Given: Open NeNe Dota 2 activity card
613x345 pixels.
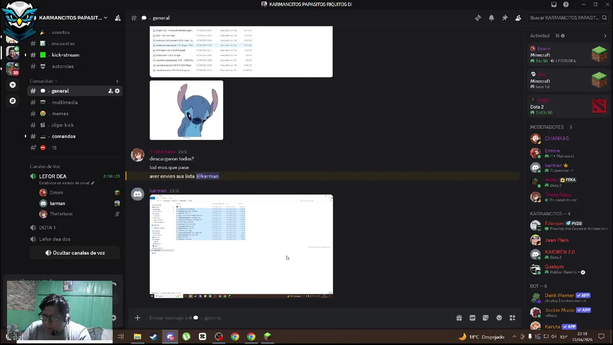Looking at the screenshot, I should point(568,106).
